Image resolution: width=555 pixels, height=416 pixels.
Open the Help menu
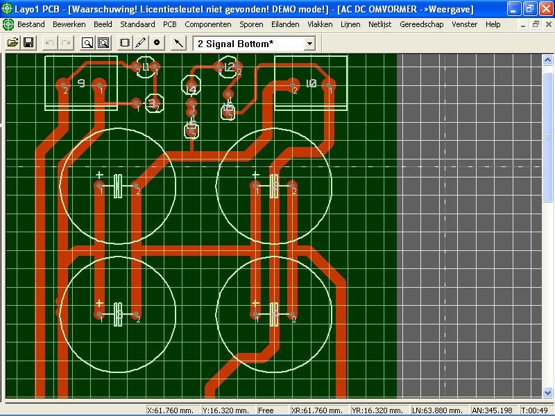[x=493, y=24]
